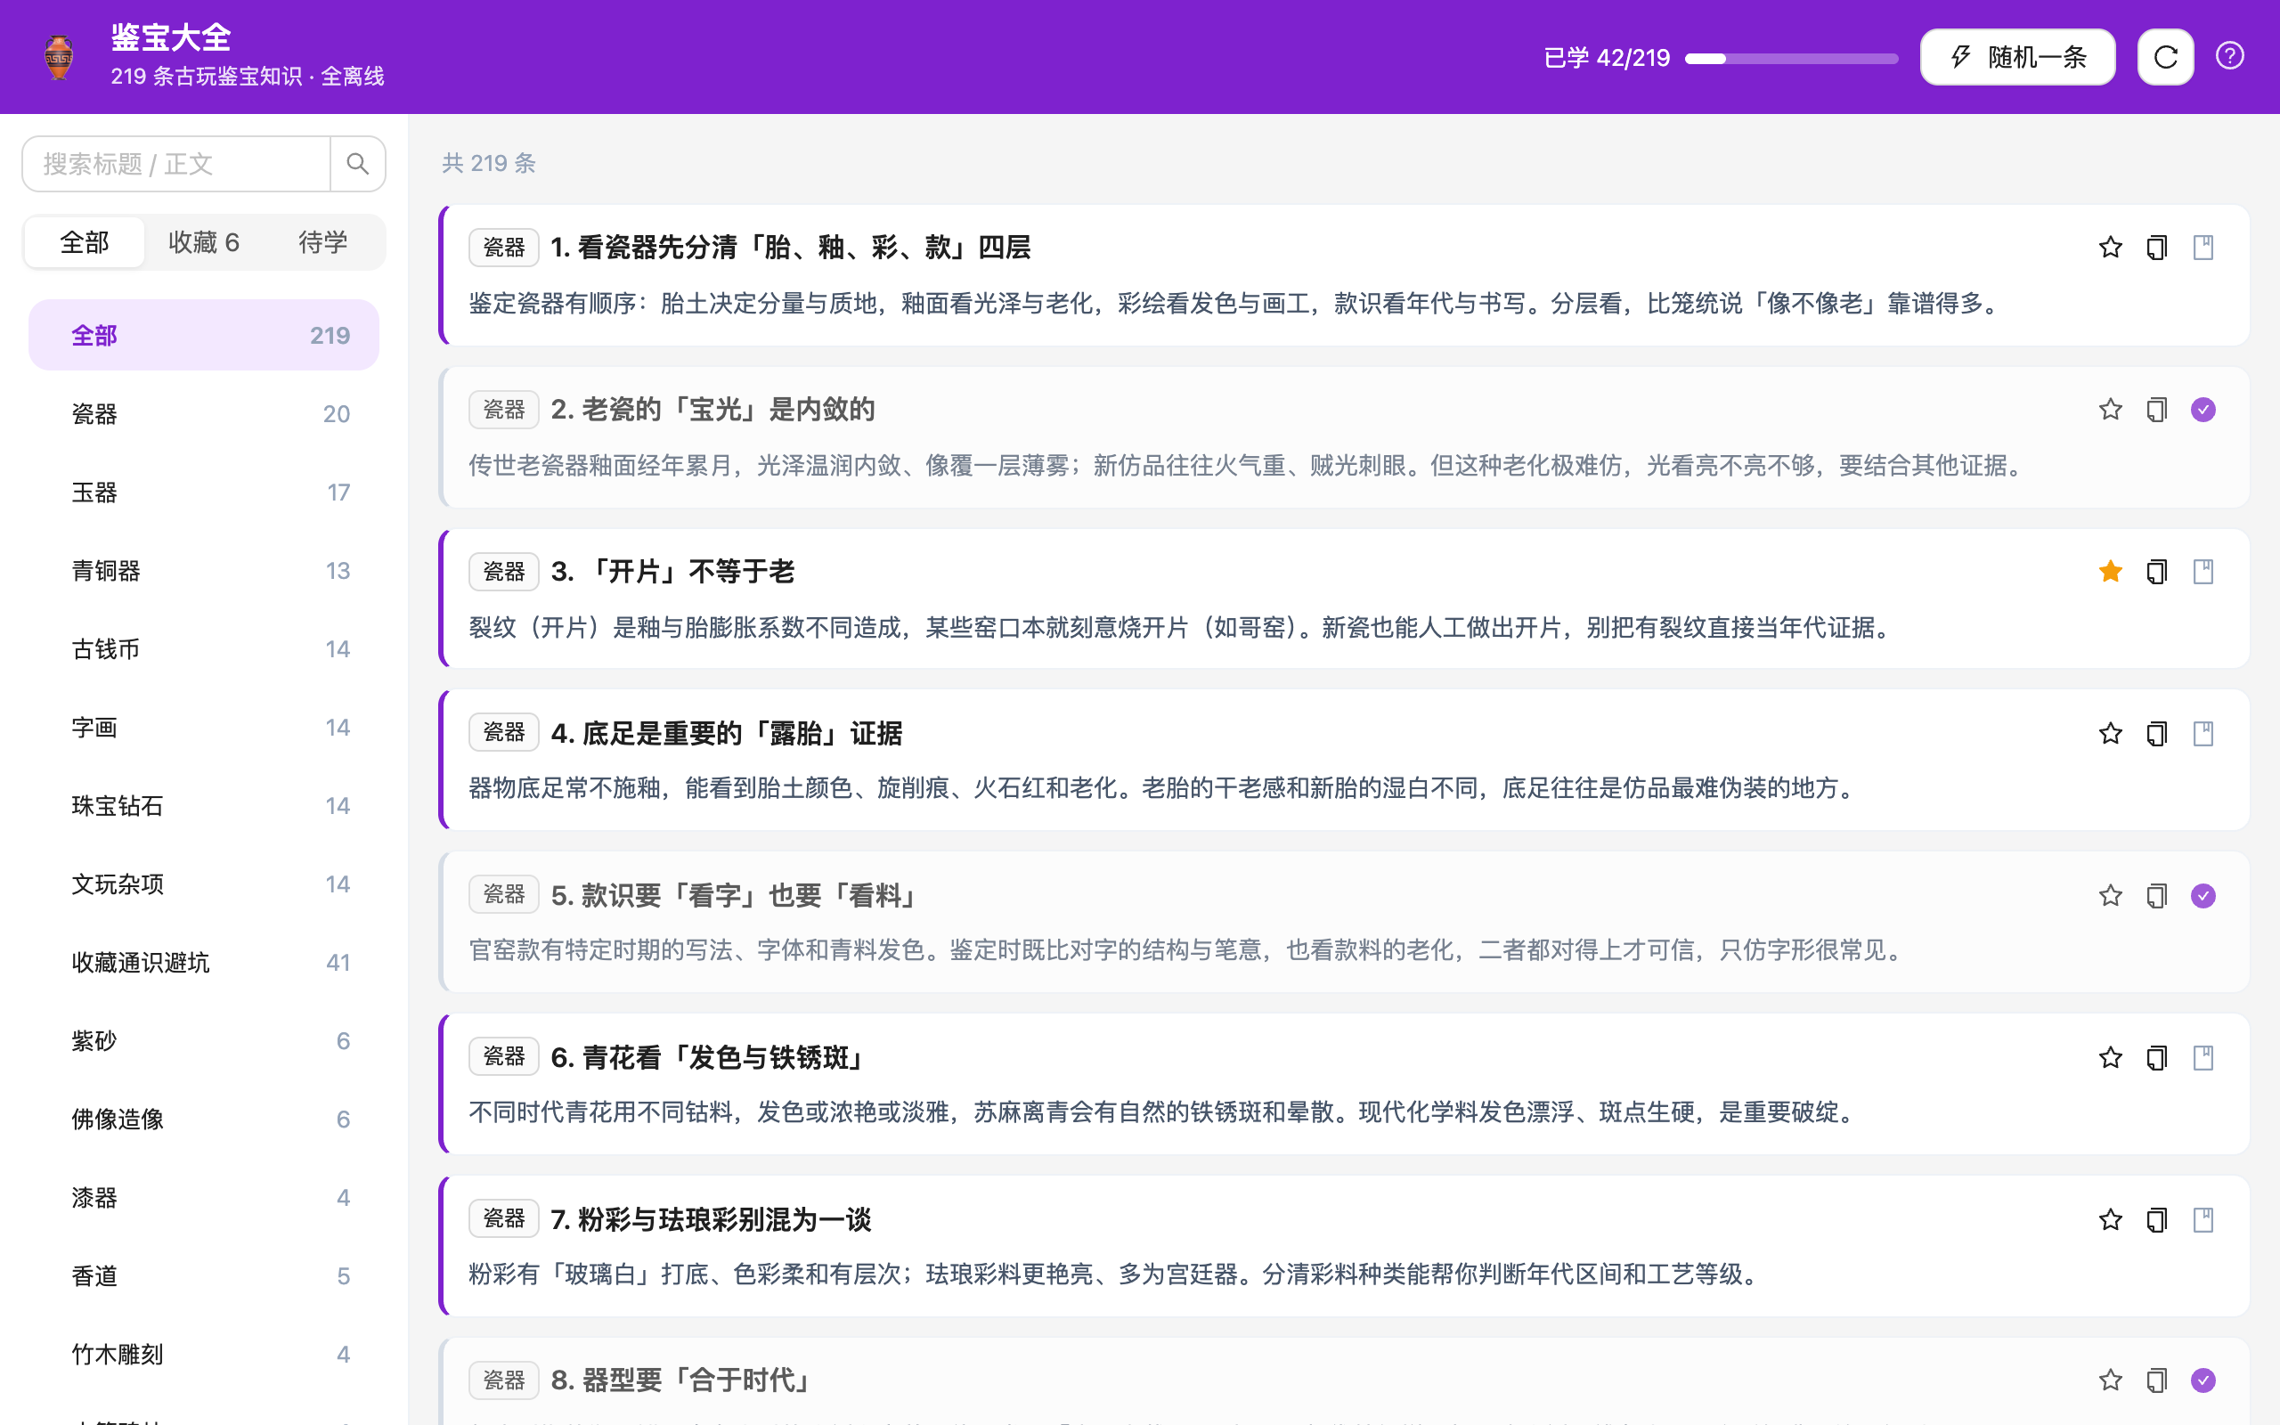
Task: Star entry 5 款识要「看字」
Action: coord(2111,896)
